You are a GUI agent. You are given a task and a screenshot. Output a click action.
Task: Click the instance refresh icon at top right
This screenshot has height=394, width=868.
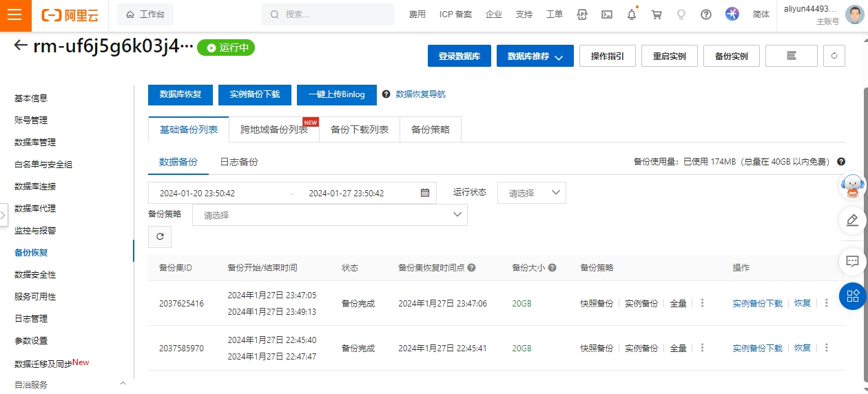pyautogui.click(x=834, y=56)
